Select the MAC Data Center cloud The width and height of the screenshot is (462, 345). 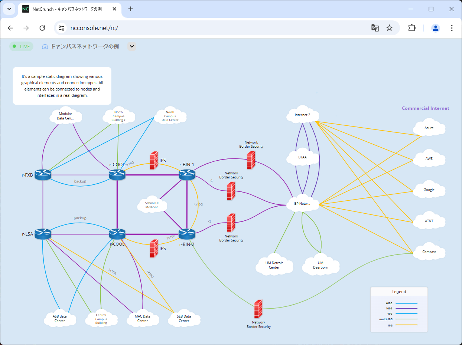click(x=143, y=319)
